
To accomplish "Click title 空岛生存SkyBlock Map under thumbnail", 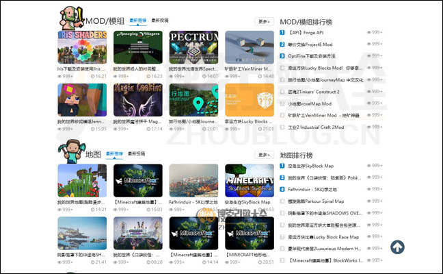I will click(247, 202).
